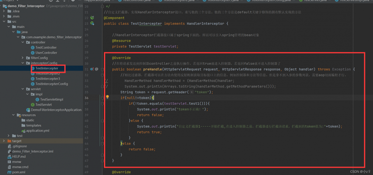
Task: Expand the test folder
Action: pyautogui.click(x=9, y=136)
